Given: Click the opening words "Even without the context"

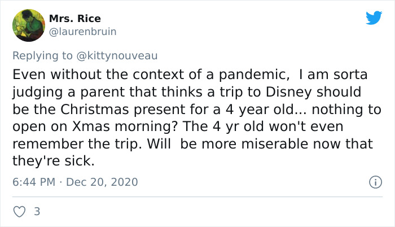Looking at the screenshot, I should (x=78, y=75).
